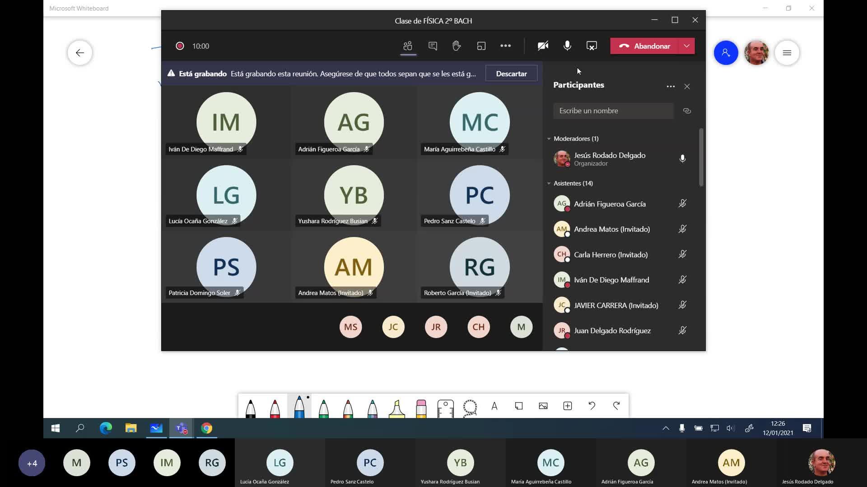The width and height of the screenshot is (867, 487).
Task: Select the eraser tool in whiteboard
Action: 421,407
